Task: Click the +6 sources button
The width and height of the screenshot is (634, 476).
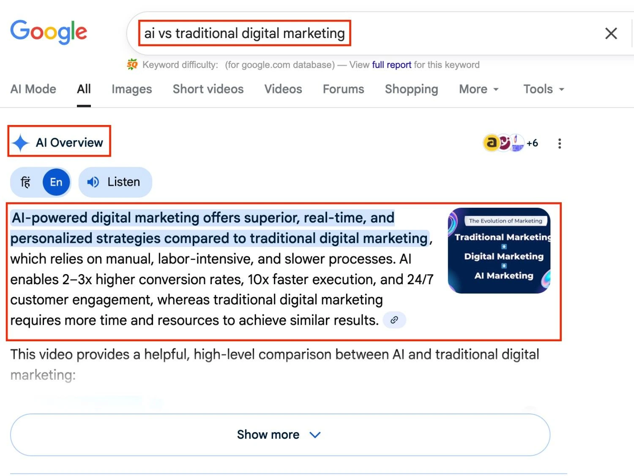Action: pyautogui.click(x=532, y=143)
